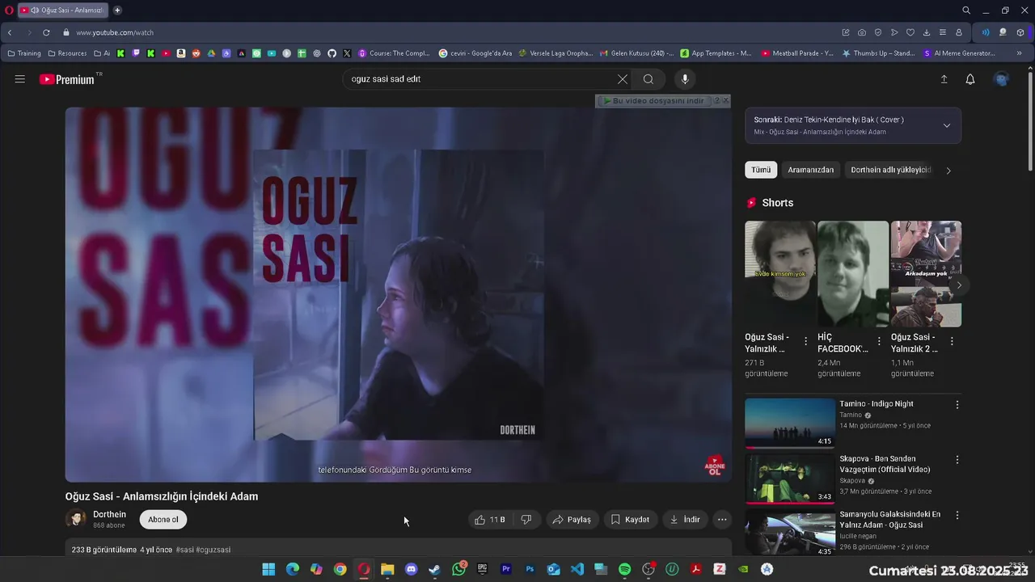Open the HİÇ FACEBOOK short thumbnail
This screenshot has width=1035, height=582.
[x=853, y=274]
